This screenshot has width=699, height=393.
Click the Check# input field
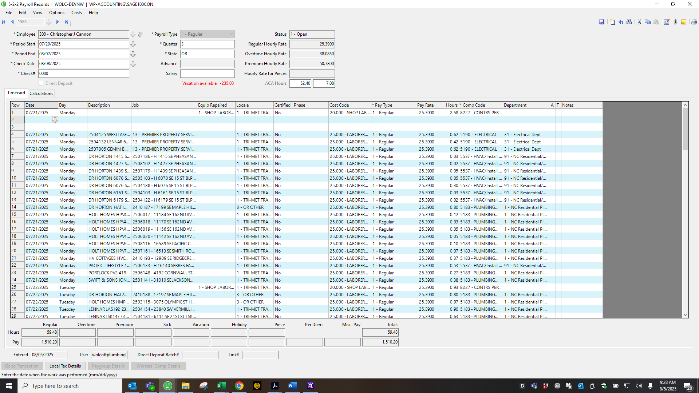pos(84,74)
